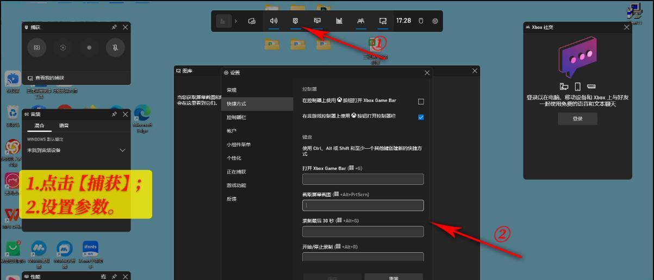Click the 录制最后 30 秒 shortcut field
Screen dimensions: 654x280
pyautogui.click(x=363, y=232)
